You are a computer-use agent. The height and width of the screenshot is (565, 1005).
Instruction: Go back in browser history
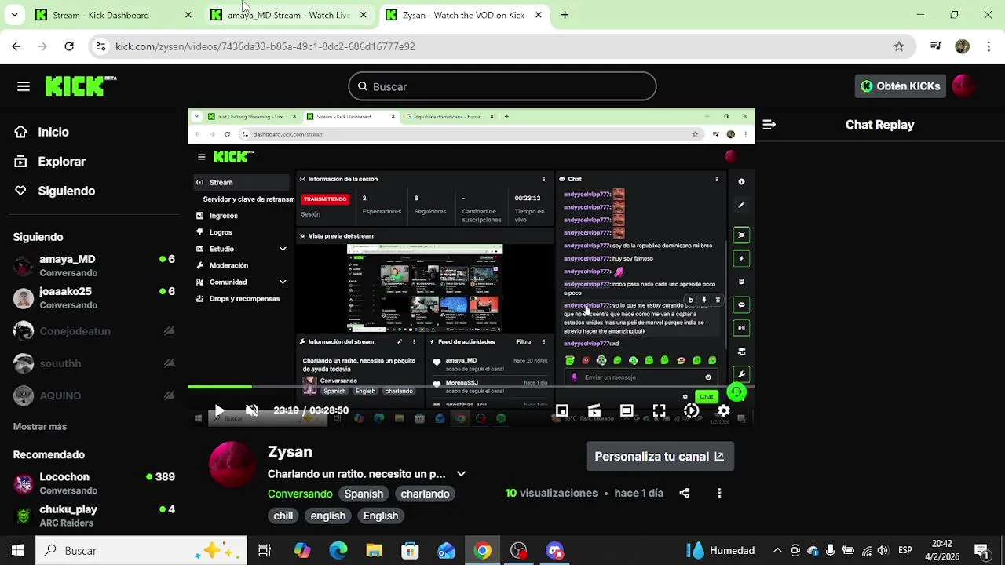(16, 46)
